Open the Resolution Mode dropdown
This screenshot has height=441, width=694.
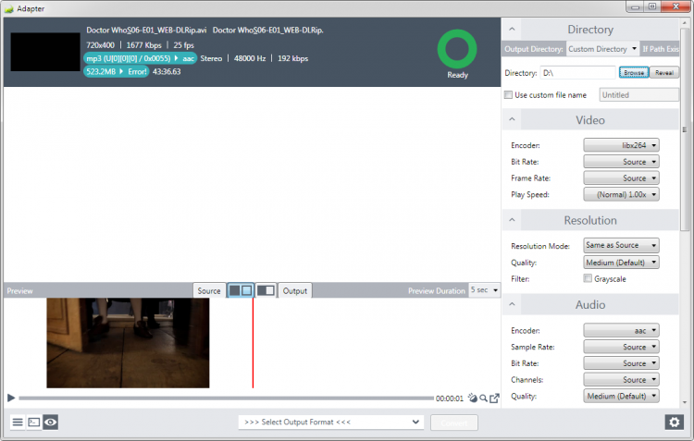coord(622,245)
